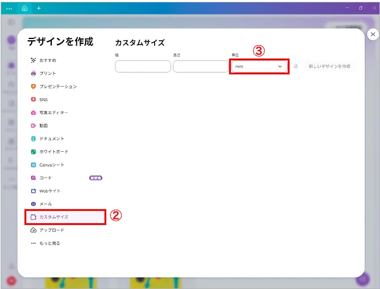Click the コード icon
380x289 pixels.
(x=34, y=178)
